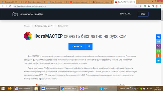Click ЛУЧШИЕ ФОТОРЕДАКТОРЫ site title
Image resolution: width=163 pixels, height=91 pixels.
pos(31,14)
